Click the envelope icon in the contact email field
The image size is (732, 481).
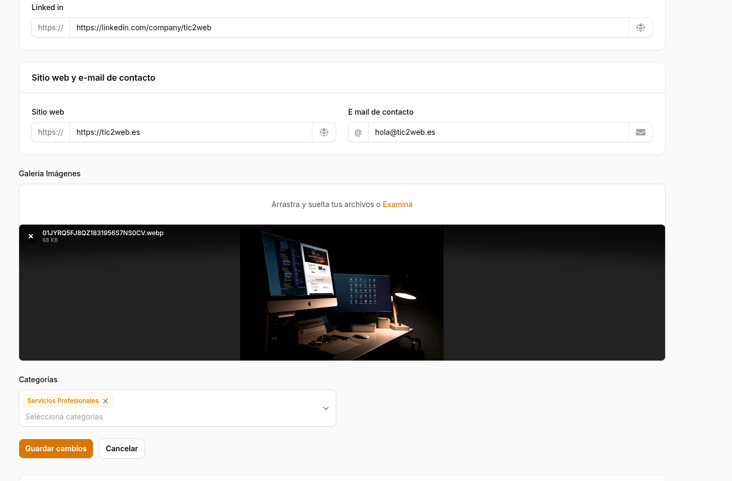coord(640,132)
